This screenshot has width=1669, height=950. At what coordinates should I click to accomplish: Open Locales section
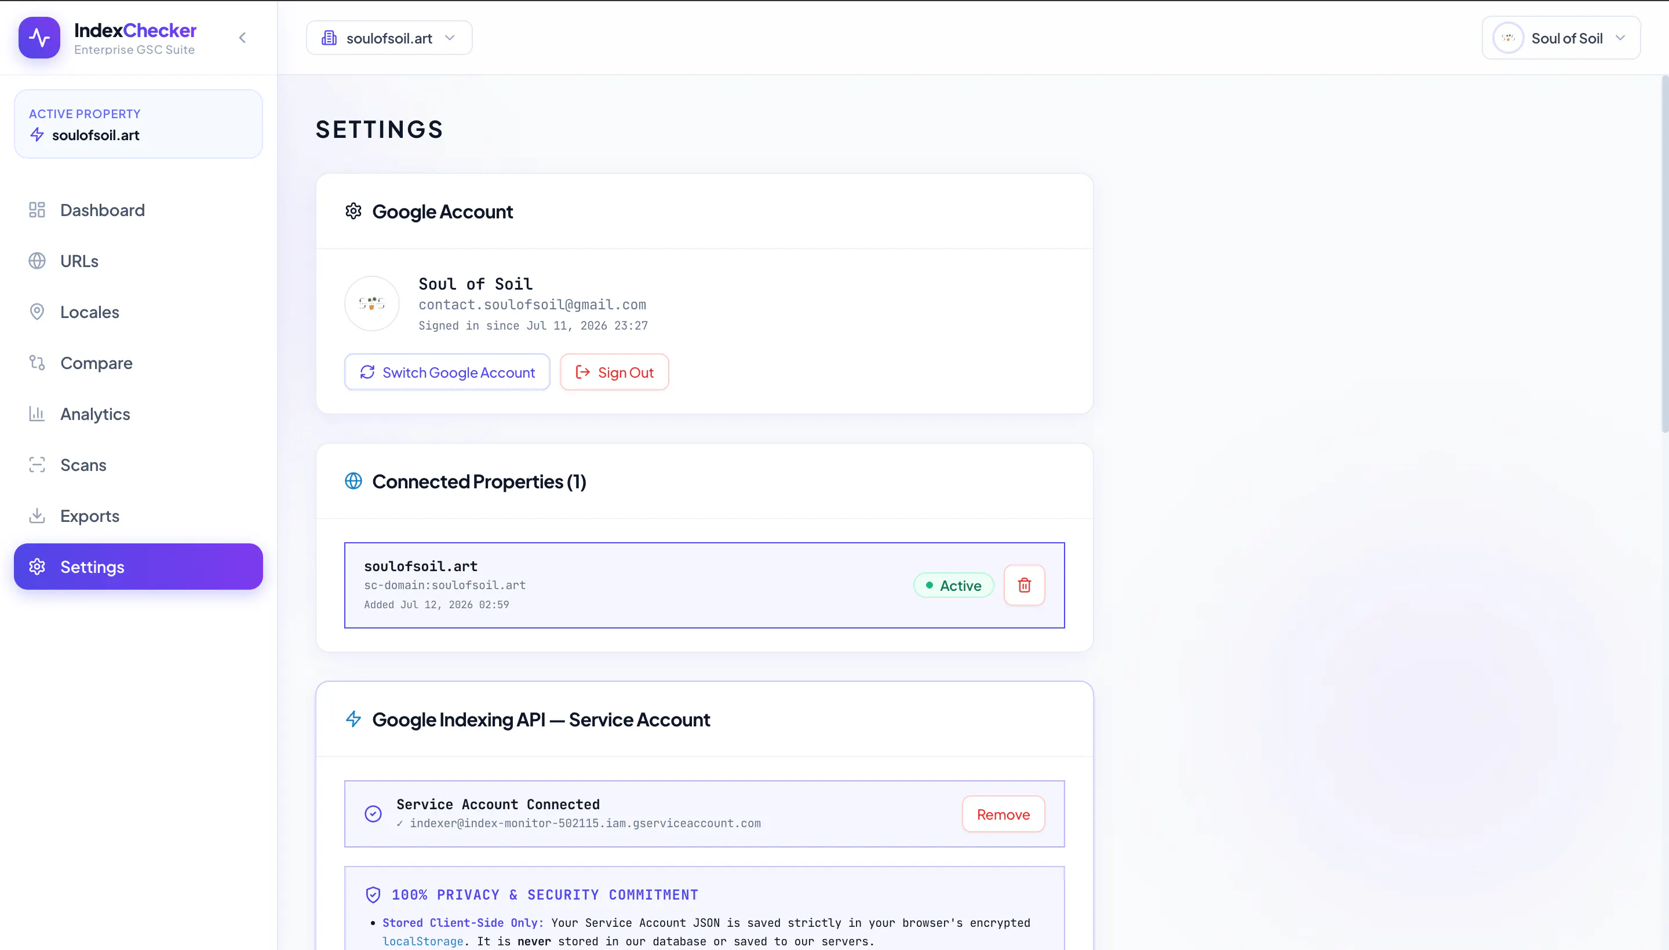coord(139,312)
